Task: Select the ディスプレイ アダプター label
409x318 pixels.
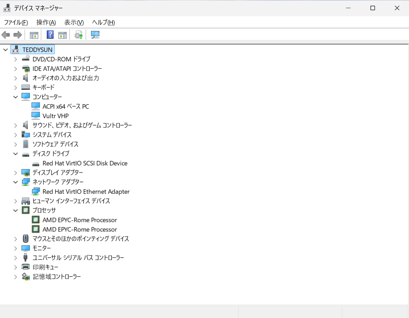Action: point(58,172)
